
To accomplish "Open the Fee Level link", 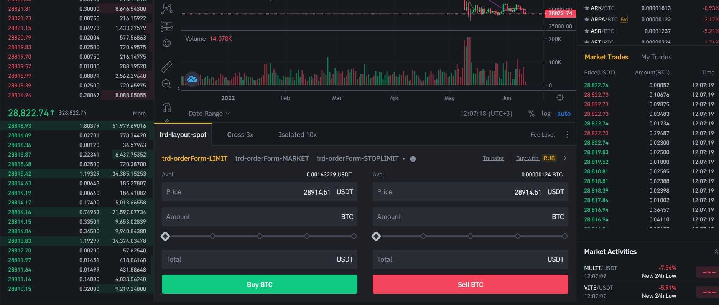I will pyautogui.click(x=542, y=135).
